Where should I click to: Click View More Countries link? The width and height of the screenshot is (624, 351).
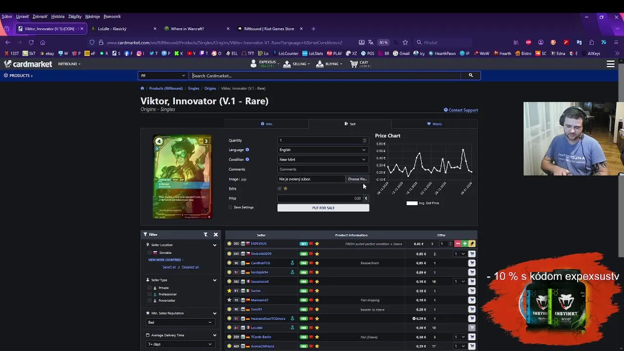(165, 260)
